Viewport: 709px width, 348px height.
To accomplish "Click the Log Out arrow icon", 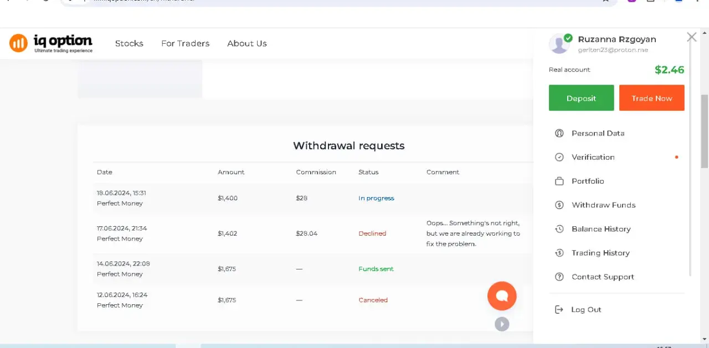I will (x=559, y=310).
